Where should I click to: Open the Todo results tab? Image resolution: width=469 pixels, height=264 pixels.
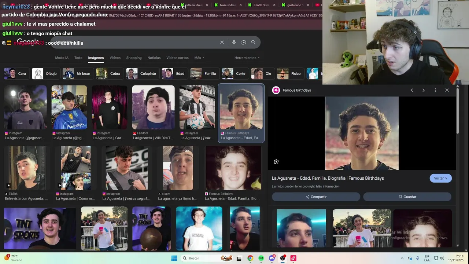coord(78,58)
